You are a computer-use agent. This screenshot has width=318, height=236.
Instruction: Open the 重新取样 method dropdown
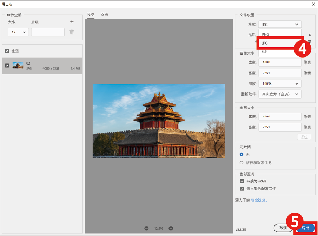click(280, 94)
